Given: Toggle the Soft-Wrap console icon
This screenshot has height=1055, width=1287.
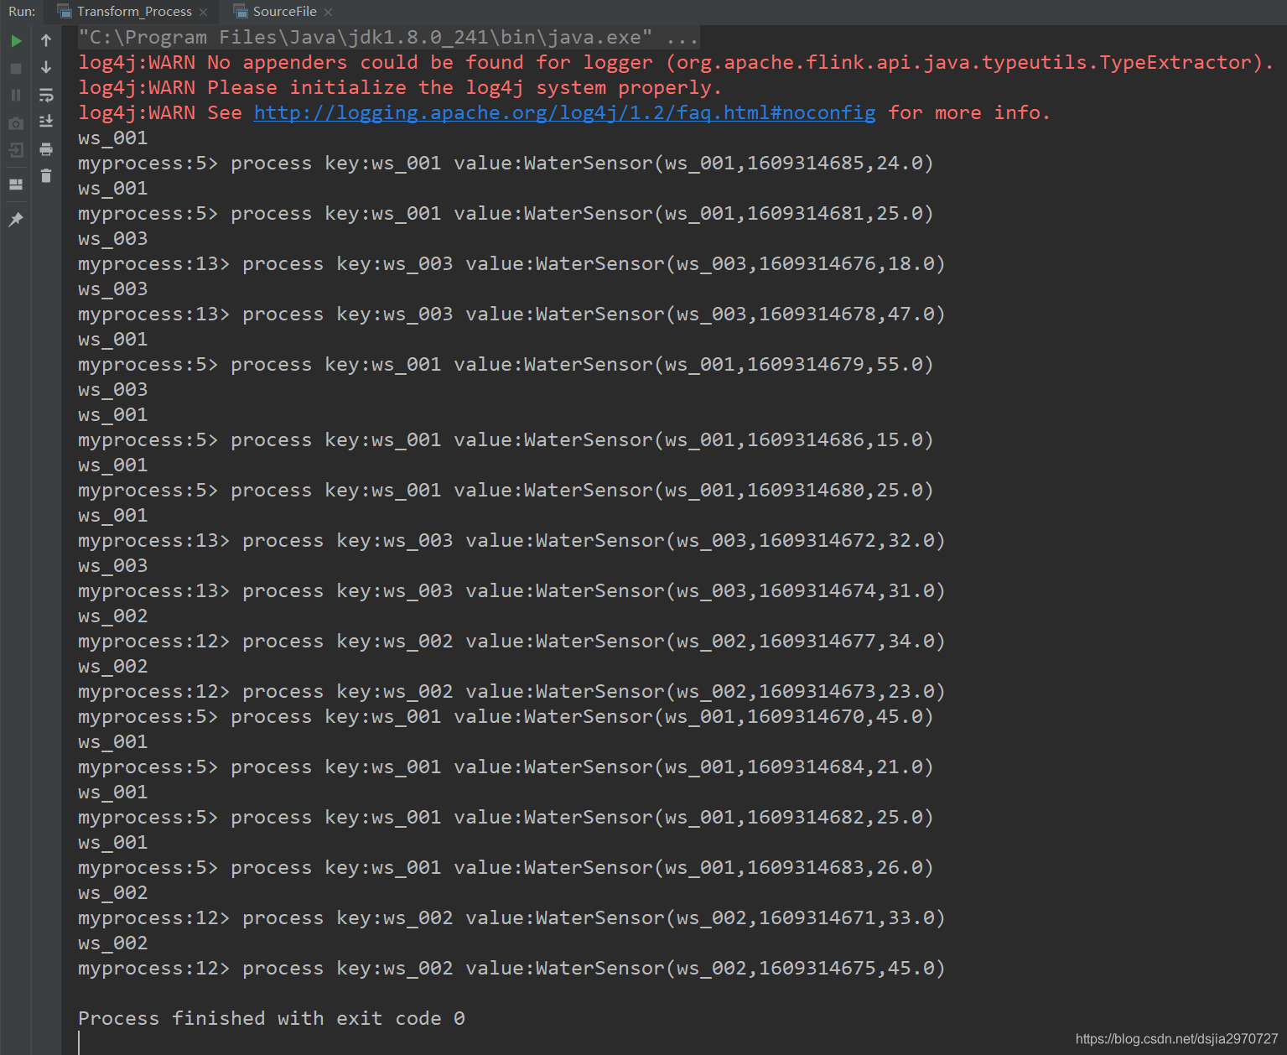Looking at the screenshot, I should 46,95.
